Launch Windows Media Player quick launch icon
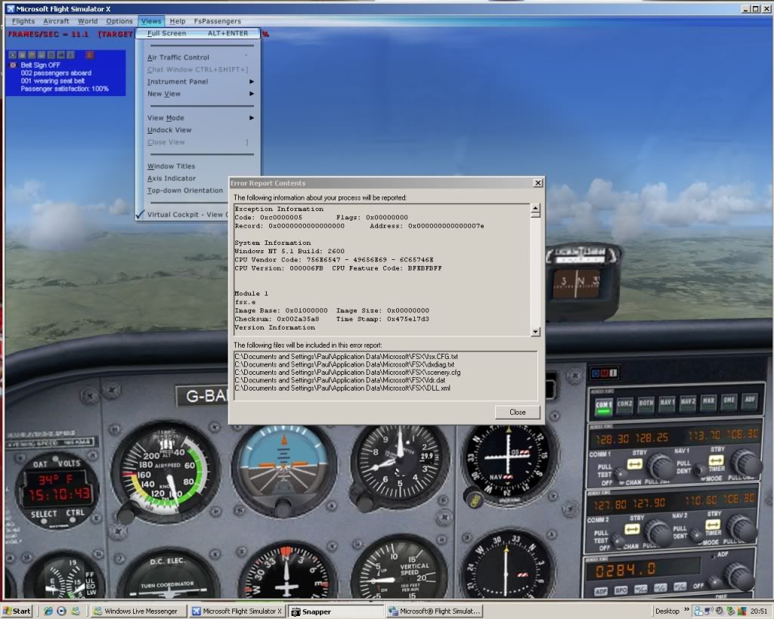Viewport: 774px width, 619px height. (x=61, y=611)
